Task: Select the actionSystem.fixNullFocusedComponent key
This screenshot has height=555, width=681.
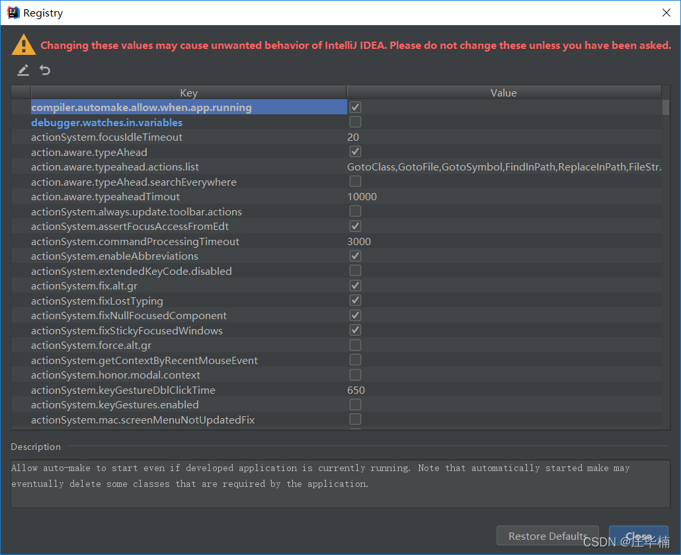Action: tap(129, 315)
